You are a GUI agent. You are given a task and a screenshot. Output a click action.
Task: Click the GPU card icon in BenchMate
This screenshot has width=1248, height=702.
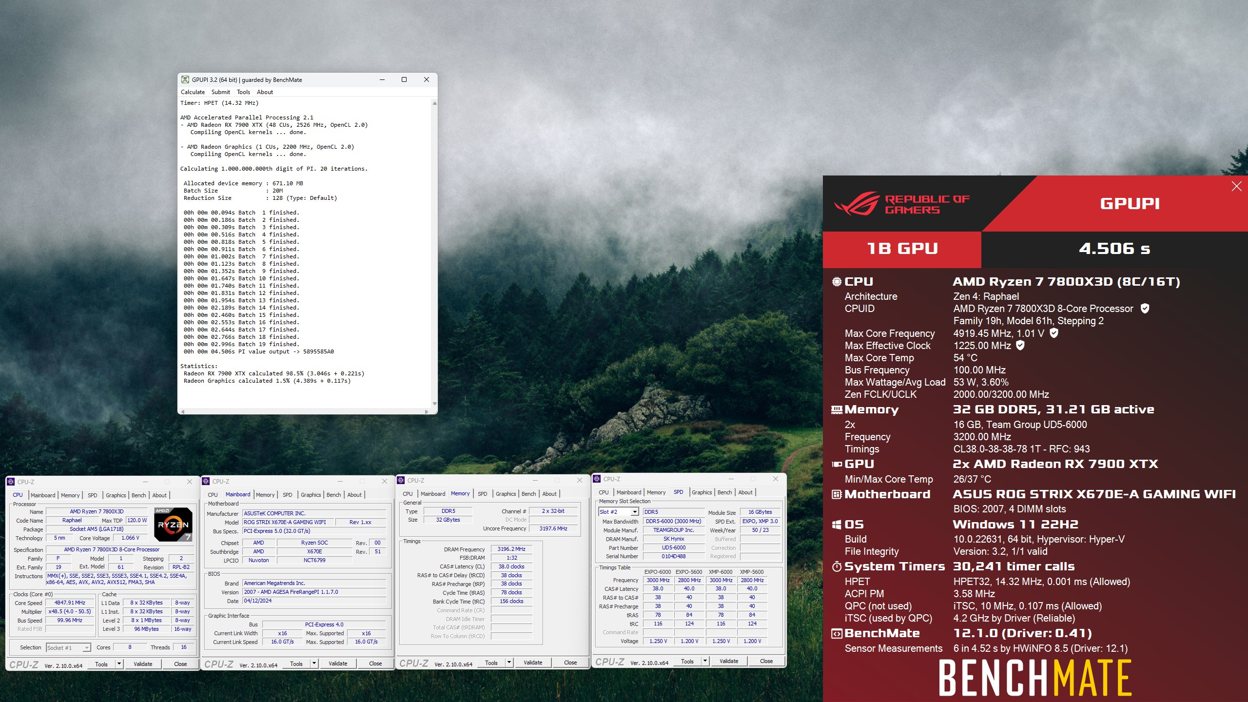click(x=837, y=464)
